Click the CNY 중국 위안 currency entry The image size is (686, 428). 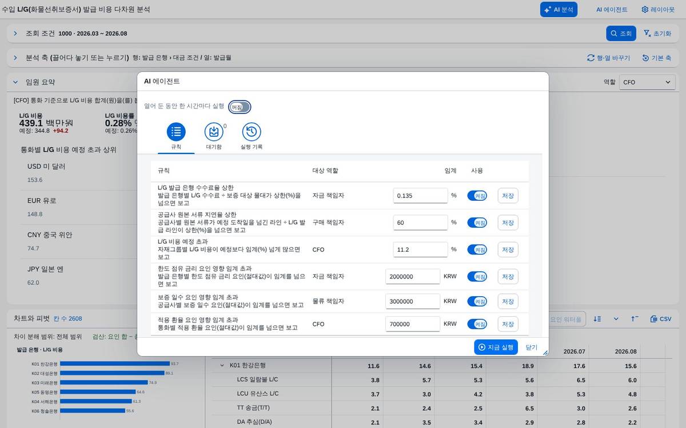pos(50,235)
